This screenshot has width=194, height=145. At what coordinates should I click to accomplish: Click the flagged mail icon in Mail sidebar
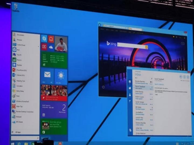pyautogui.click(x=130, y=101)
